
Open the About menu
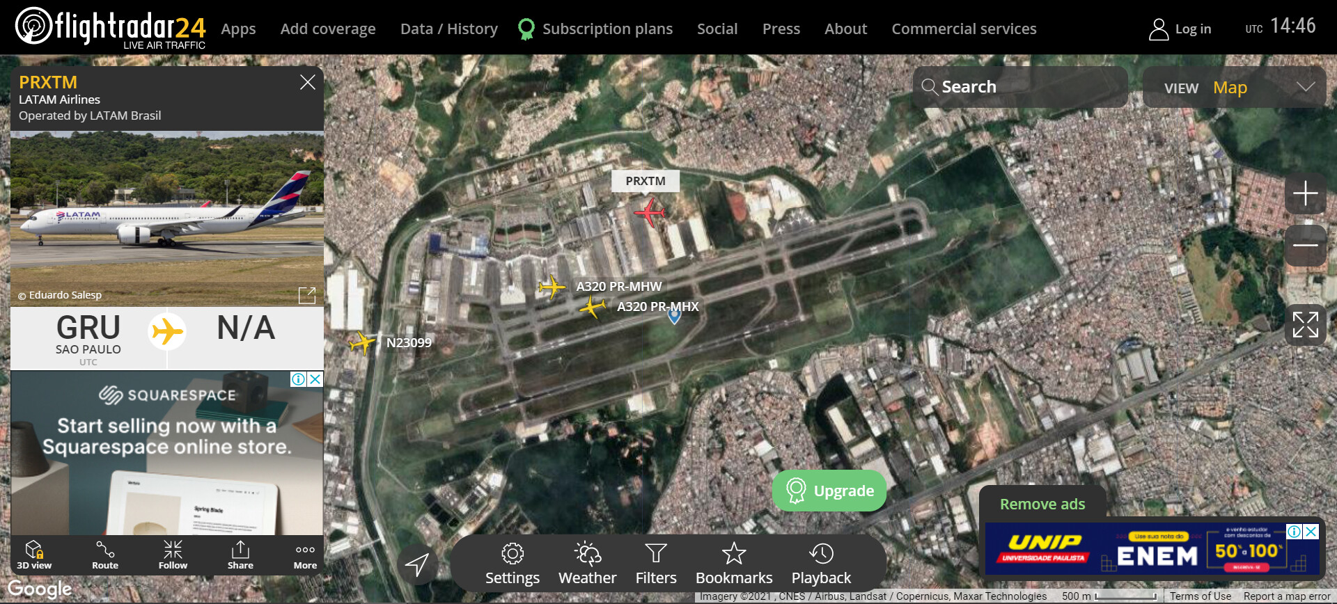[846, 29]
